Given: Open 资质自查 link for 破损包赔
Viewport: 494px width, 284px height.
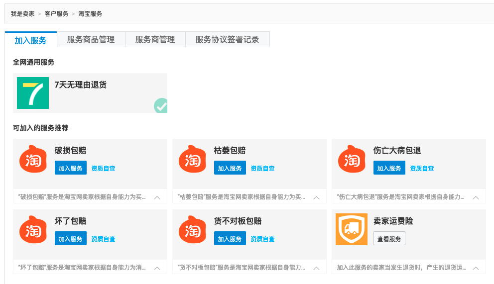Looking at the screenshot, I should (104, 169).
